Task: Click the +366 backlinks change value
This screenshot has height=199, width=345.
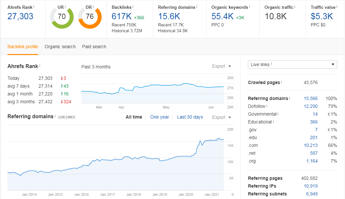Action: click(139, 18)
